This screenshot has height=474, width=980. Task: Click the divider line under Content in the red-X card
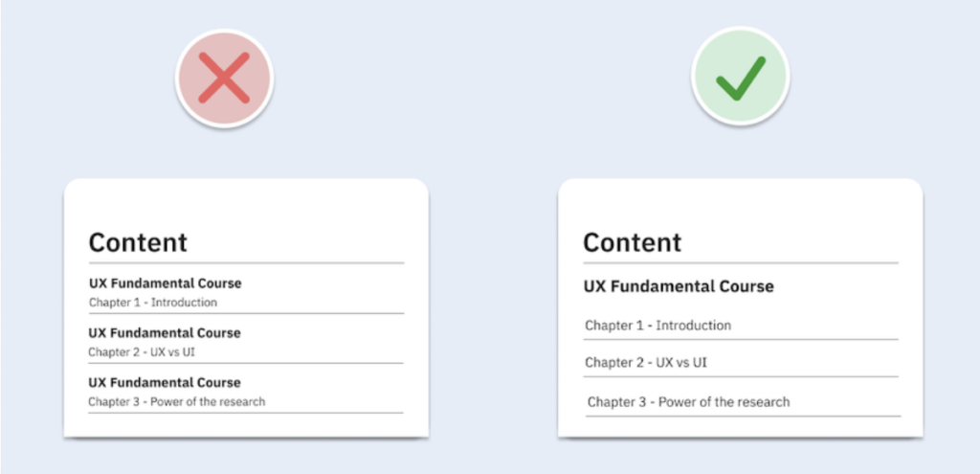[x=246, y=263]
